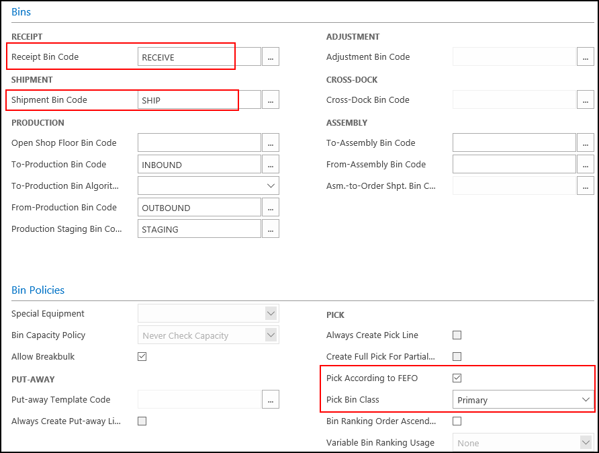The image size is (599, 453).
Task: Open lookup for Shipment Bin Code
Action: click(271, 100)
